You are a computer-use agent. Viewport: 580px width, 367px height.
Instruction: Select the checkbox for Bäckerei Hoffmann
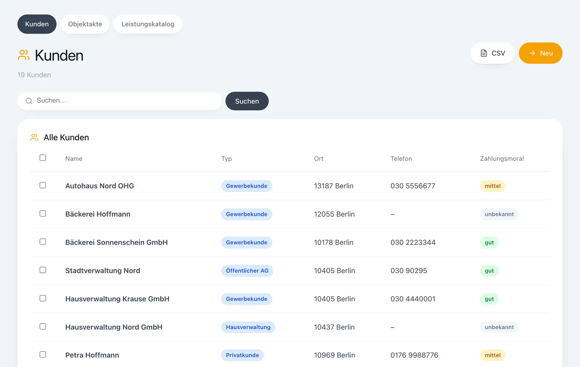click(x=43, y=213)
